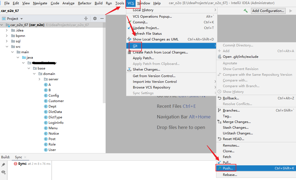
Task: Click the pin icon in Build panel
Action: click(x=3, y=165)
